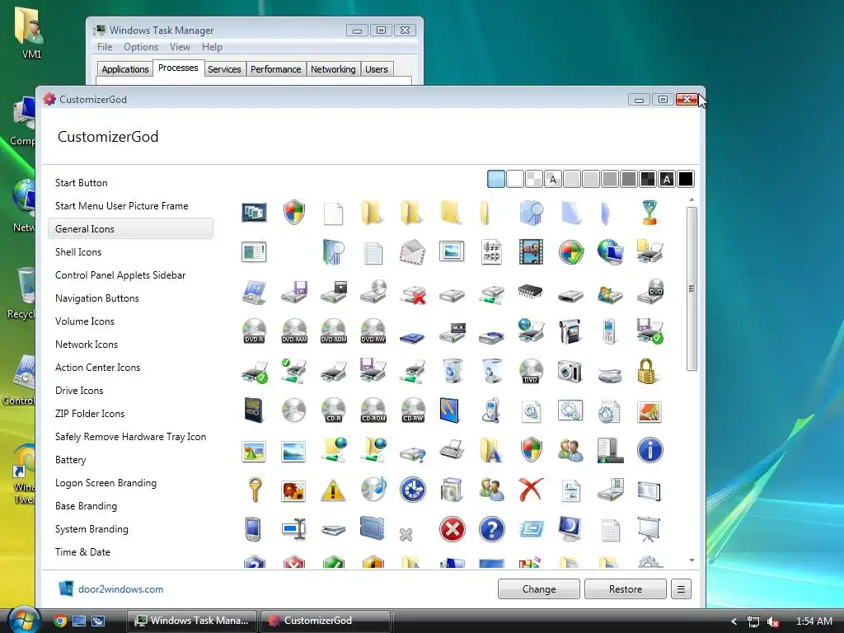The width and height of the screenshot is (844, 633).
Task: Open the Shell Icons category
Action: (78, 252)
